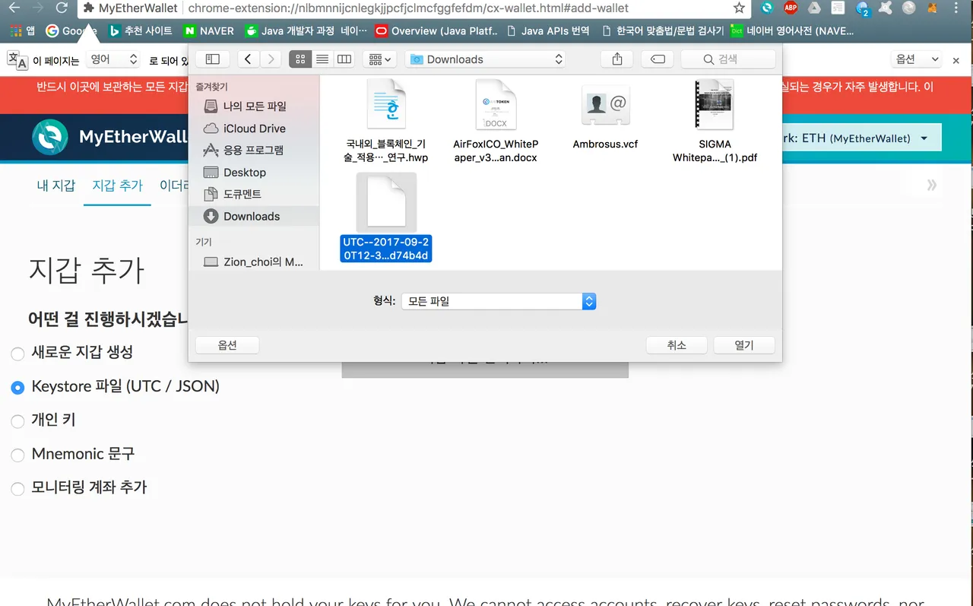This screenshot has width=973, height=606.
Task: Select Desktop in the sidebar
Action: coord(254,173)
